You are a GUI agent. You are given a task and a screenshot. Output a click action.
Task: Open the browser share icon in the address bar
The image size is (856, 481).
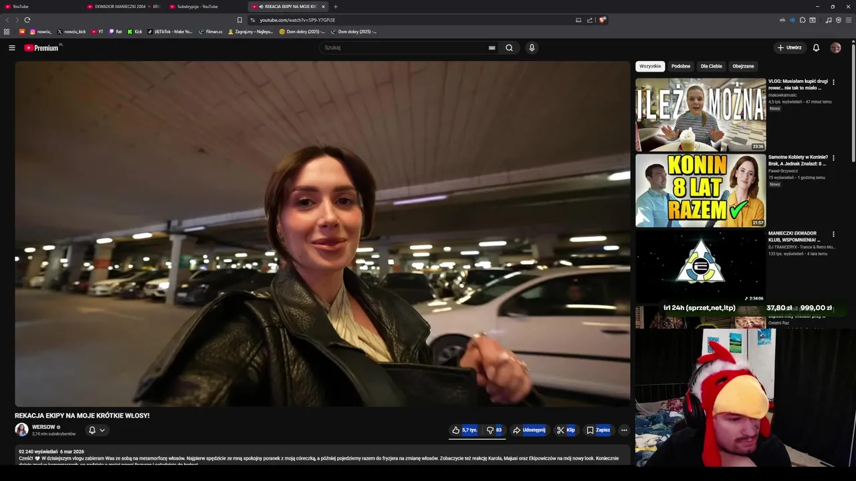(590, 20)
